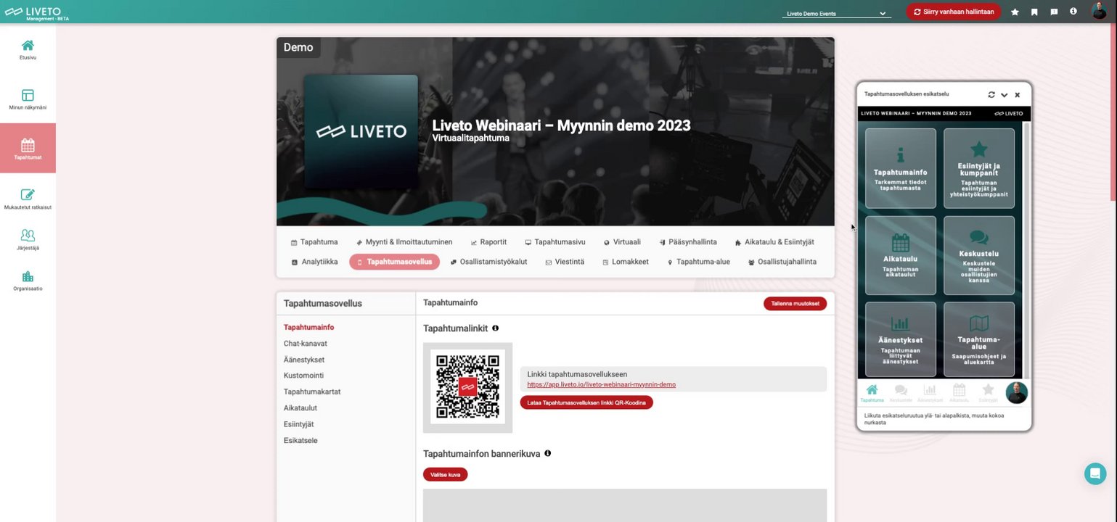Select Tapahtumainfo in the left submenu

click(308, 328)
